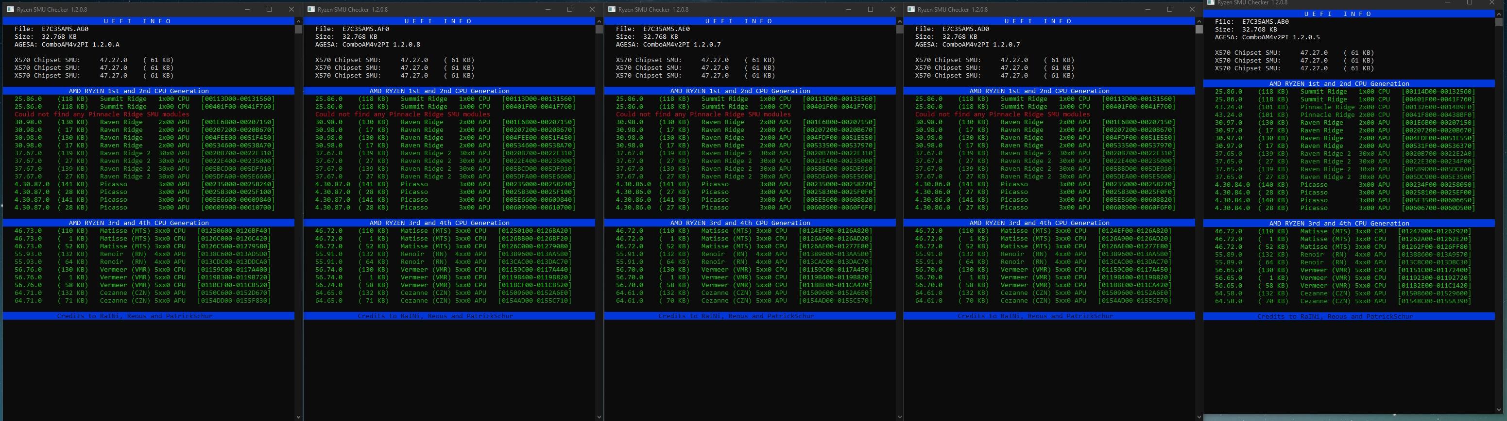Viewport: 1507px width, 421px height.
Task: Click the scroll-up arrow in the AD0 window
Action: 1199,21
